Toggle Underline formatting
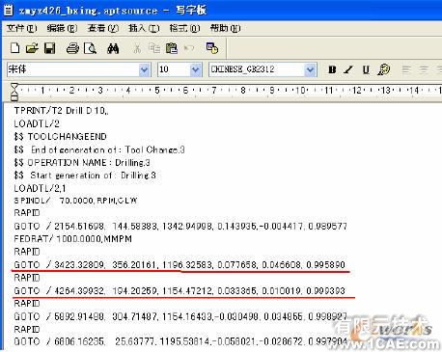The width and height of the screenshot is (442, 352). coord(366,69)
